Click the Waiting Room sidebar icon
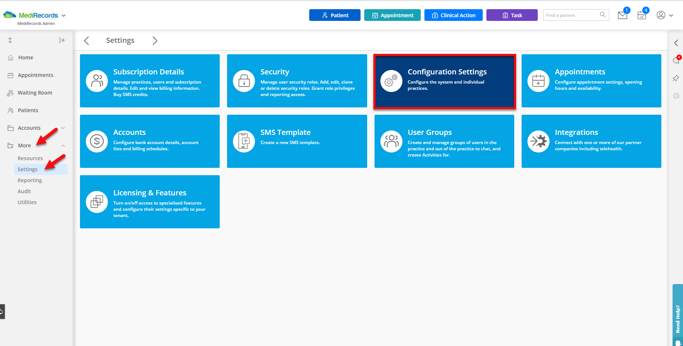The width and height of the screenshot is (683, 346). 10,92
